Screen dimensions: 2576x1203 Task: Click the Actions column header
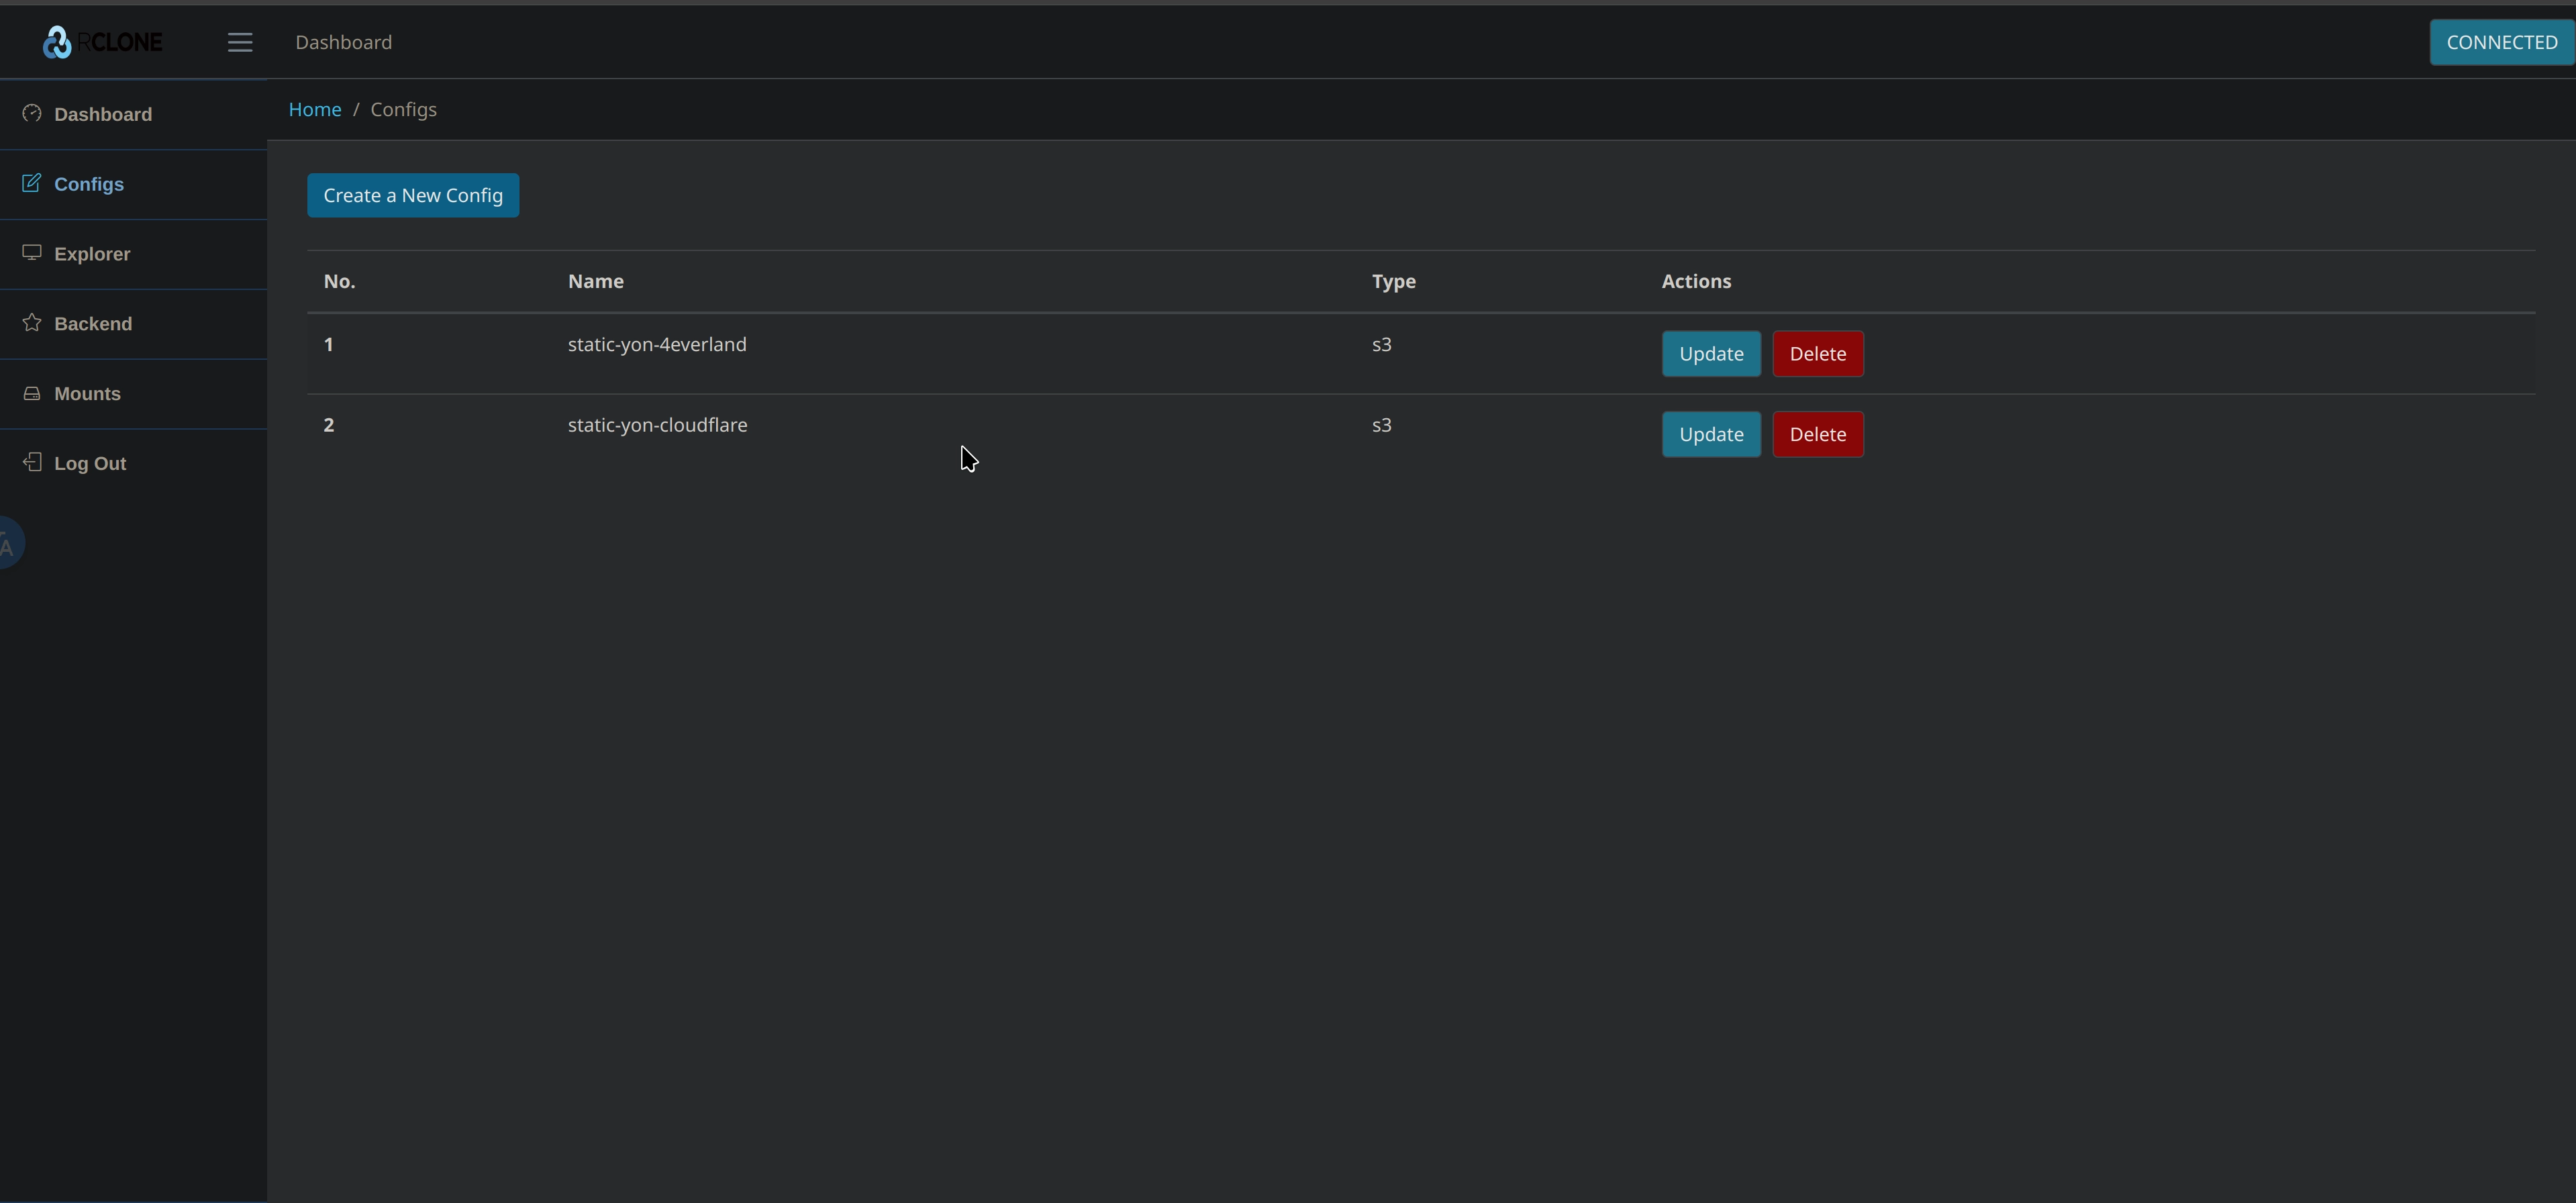click(1696, 281)
